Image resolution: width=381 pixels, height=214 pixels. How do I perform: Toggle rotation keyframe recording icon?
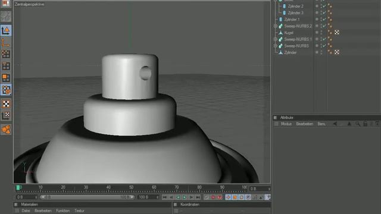241,197
